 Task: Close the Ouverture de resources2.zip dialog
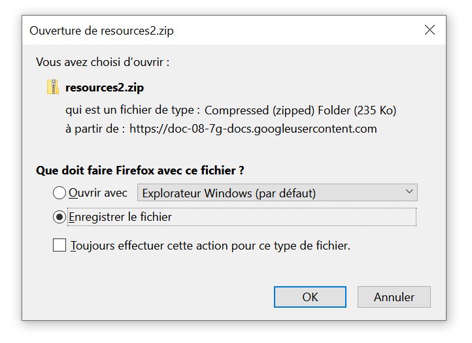coord(430,30)
